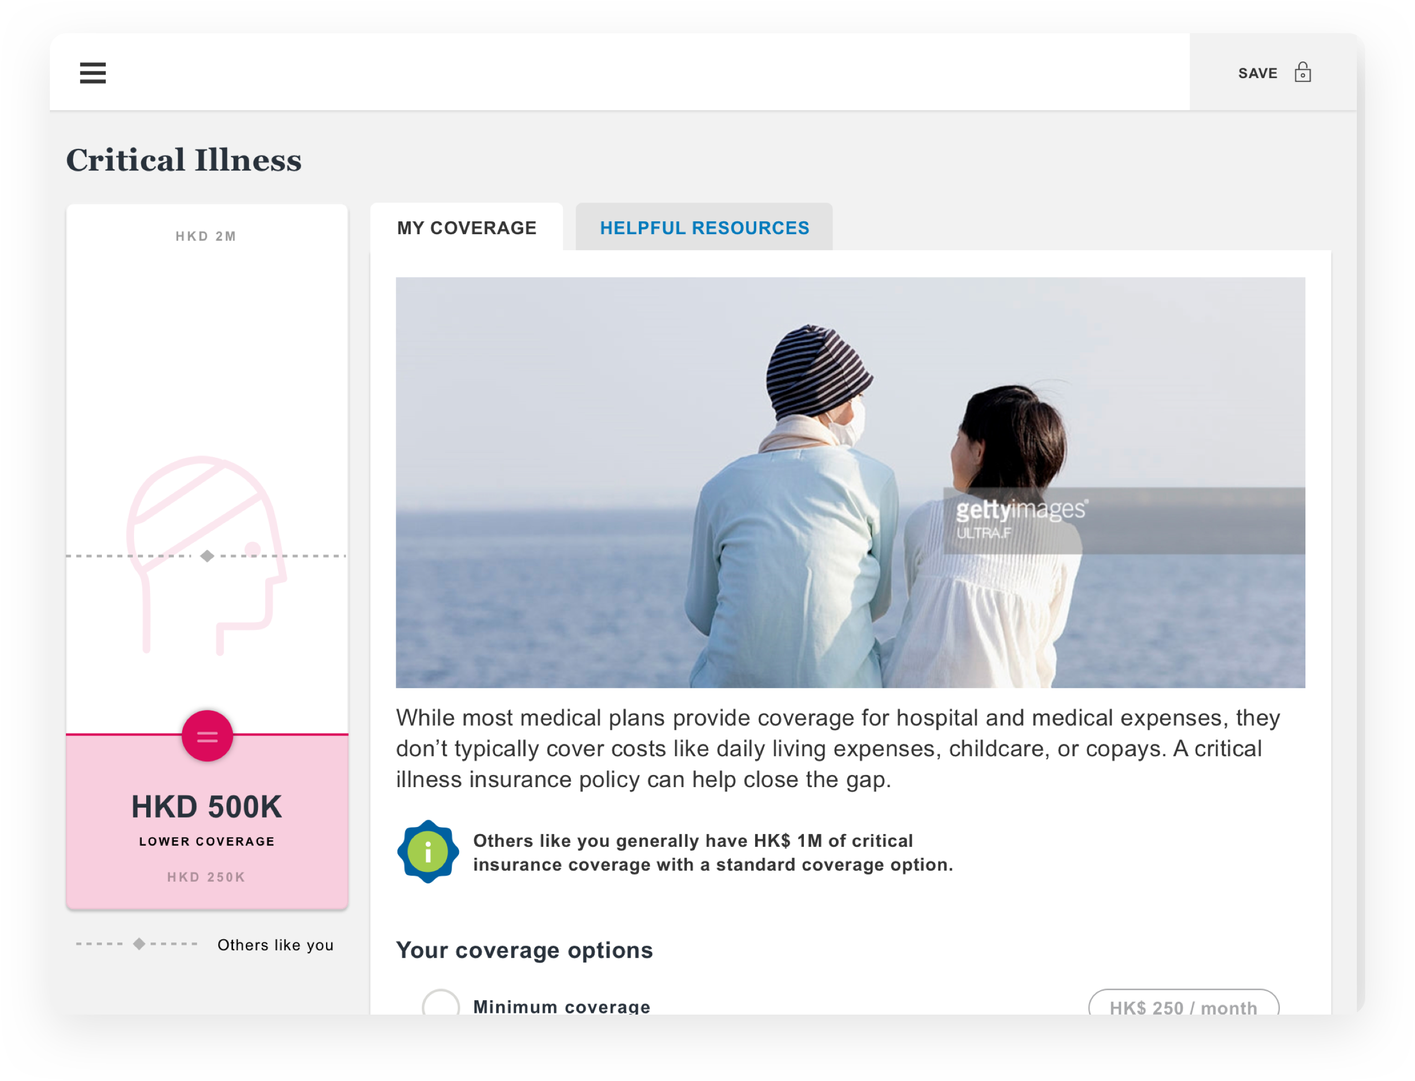Click the diamond icon in Others like you legend

coord(139,944)
